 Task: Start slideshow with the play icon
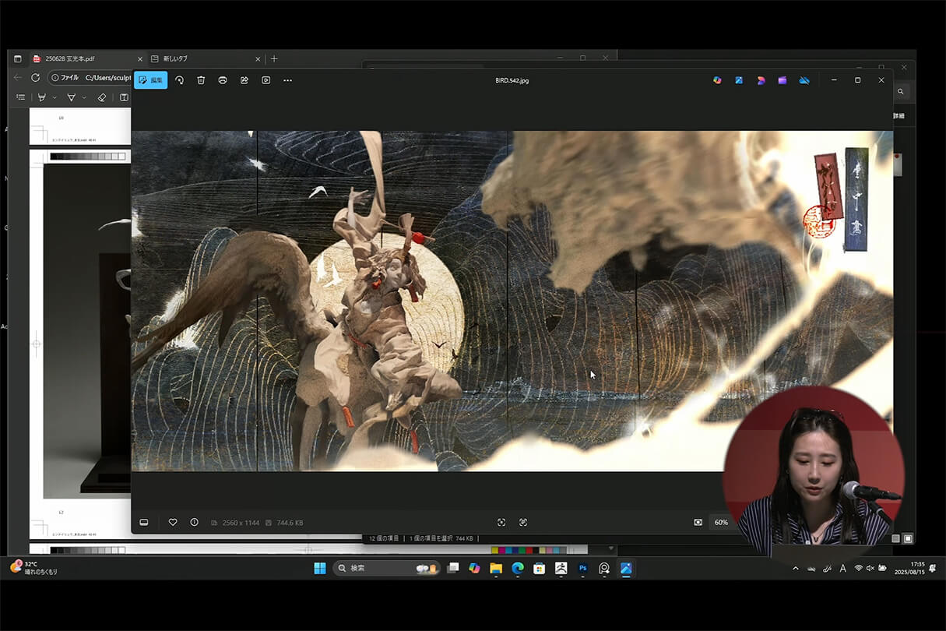(266, 80)
